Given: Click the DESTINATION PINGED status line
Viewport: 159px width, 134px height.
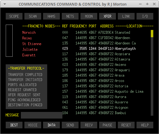Looking at the screenshot, I should click(x=25, y=105).
